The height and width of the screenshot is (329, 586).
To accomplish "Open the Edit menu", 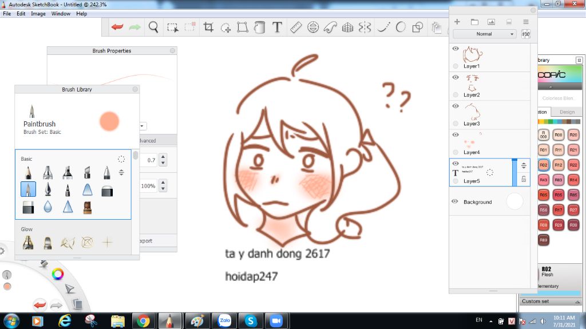I will tap(21, 14).
